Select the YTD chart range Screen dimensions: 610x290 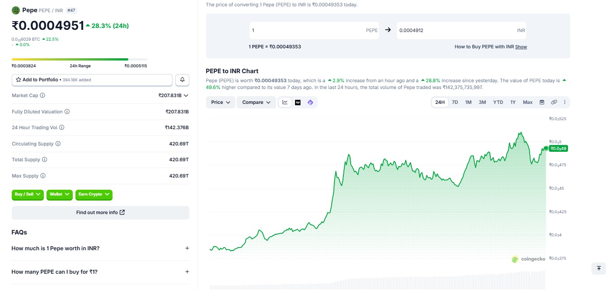[498, 102]
